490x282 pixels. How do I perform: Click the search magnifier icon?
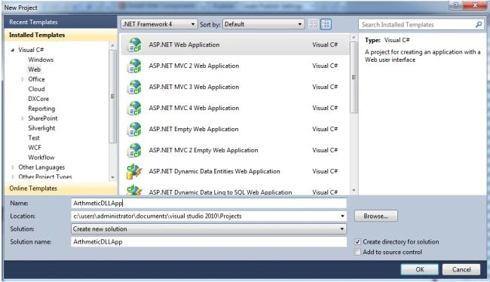[479, 24]
